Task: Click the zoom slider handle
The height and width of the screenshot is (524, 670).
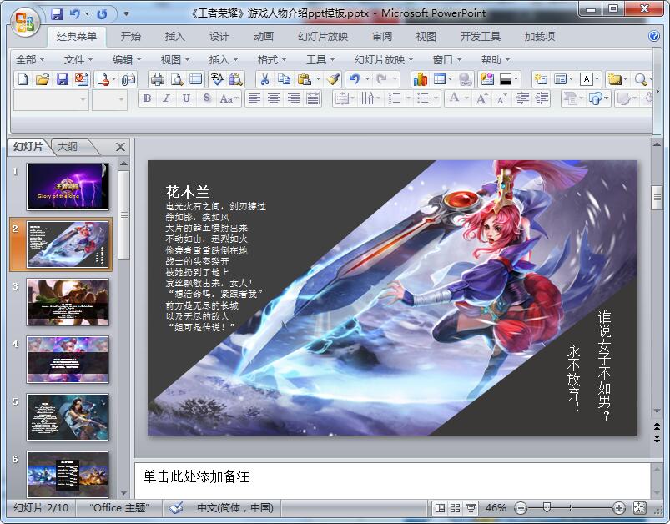Action: coord(547,508)
